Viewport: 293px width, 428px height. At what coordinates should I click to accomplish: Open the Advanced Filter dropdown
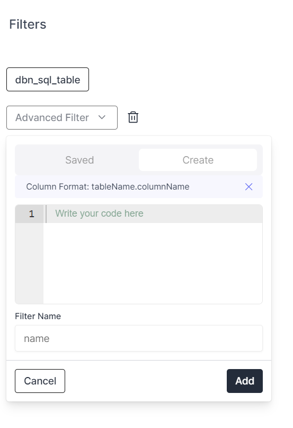62,118
